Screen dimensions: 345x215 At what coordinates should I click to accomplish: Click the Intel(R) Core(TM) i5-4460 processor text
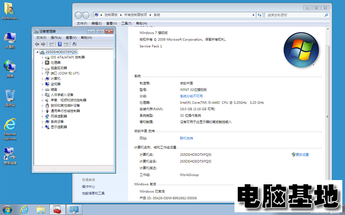[x=222, y=103]
